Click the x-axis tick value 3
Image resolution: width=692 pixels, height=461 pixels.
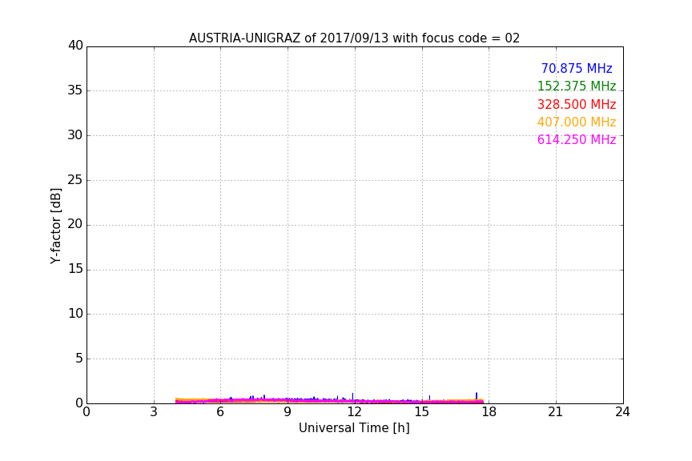click(x=154, y=412)
